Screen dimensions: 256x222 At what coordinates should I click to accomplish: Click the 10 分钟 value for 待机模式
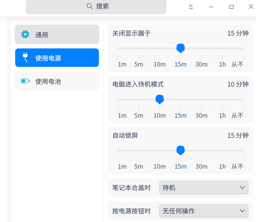tap(238, 84)
